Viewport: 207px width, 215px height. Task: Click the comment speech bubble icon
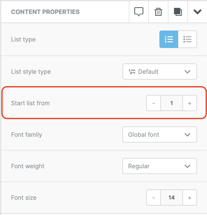coord(139,12)
